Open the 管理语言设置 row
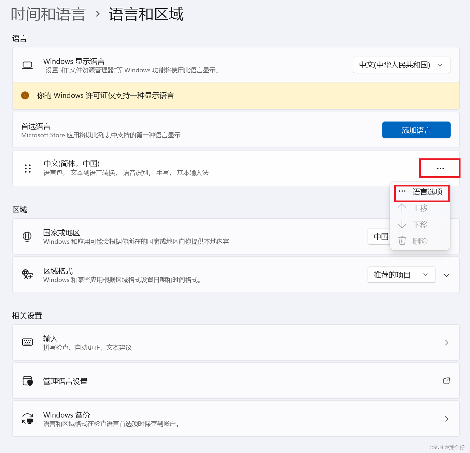This screenshot has width=470, height=453. (236, 381)
